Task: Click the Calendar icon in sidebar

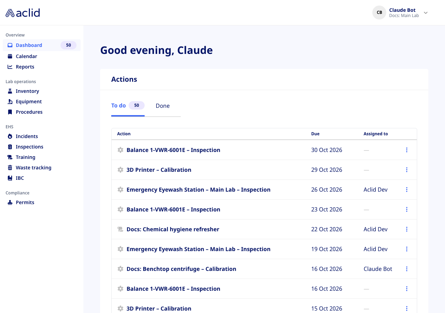Action: 10,56
